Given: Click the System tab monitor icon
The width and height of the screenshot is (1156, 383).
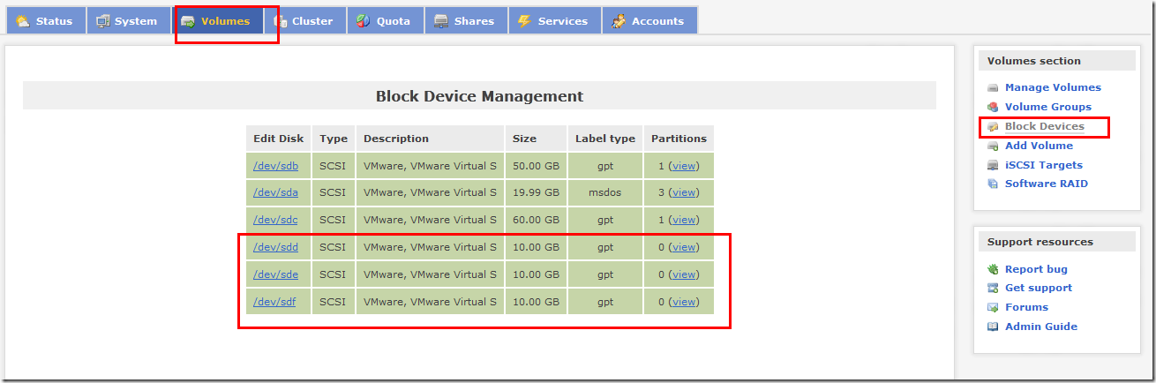Looking at the screenshot, I should click(x=103, y=21).
